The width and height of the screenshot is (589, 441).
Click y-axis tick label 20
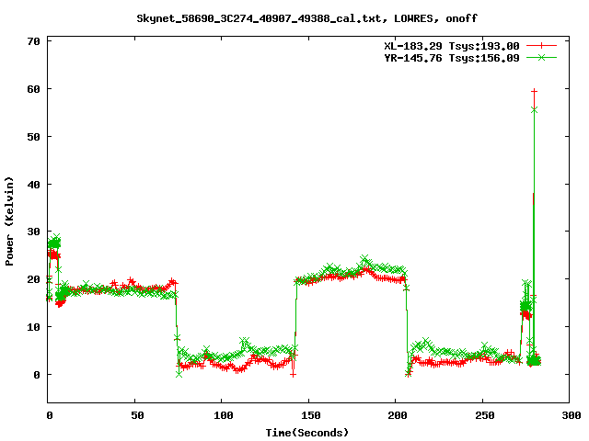(x=33, y=279)
